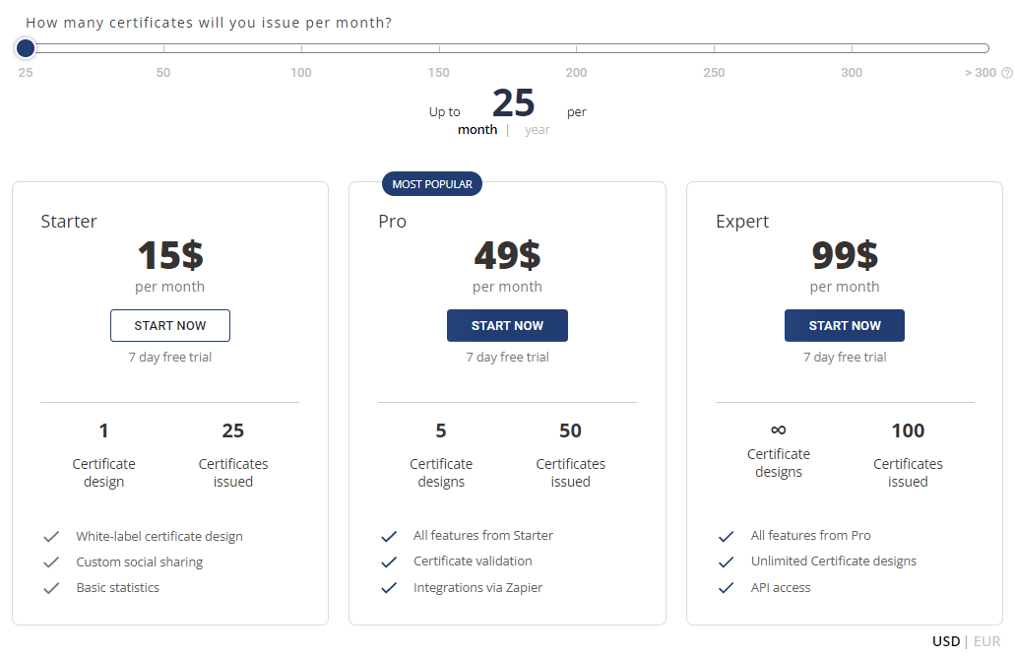Click the MOST POPULAR badge
The height and width of the screenshot is (660, 1015).
coord(431,183)
